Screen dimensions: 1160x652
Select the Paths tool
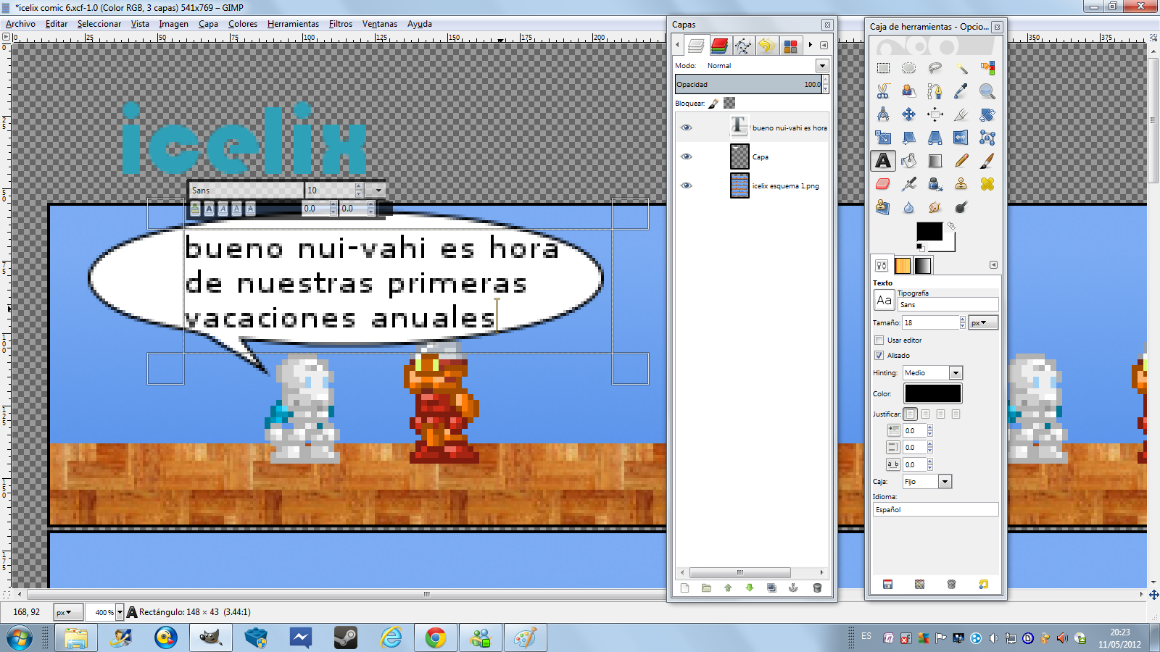point(935,91)
